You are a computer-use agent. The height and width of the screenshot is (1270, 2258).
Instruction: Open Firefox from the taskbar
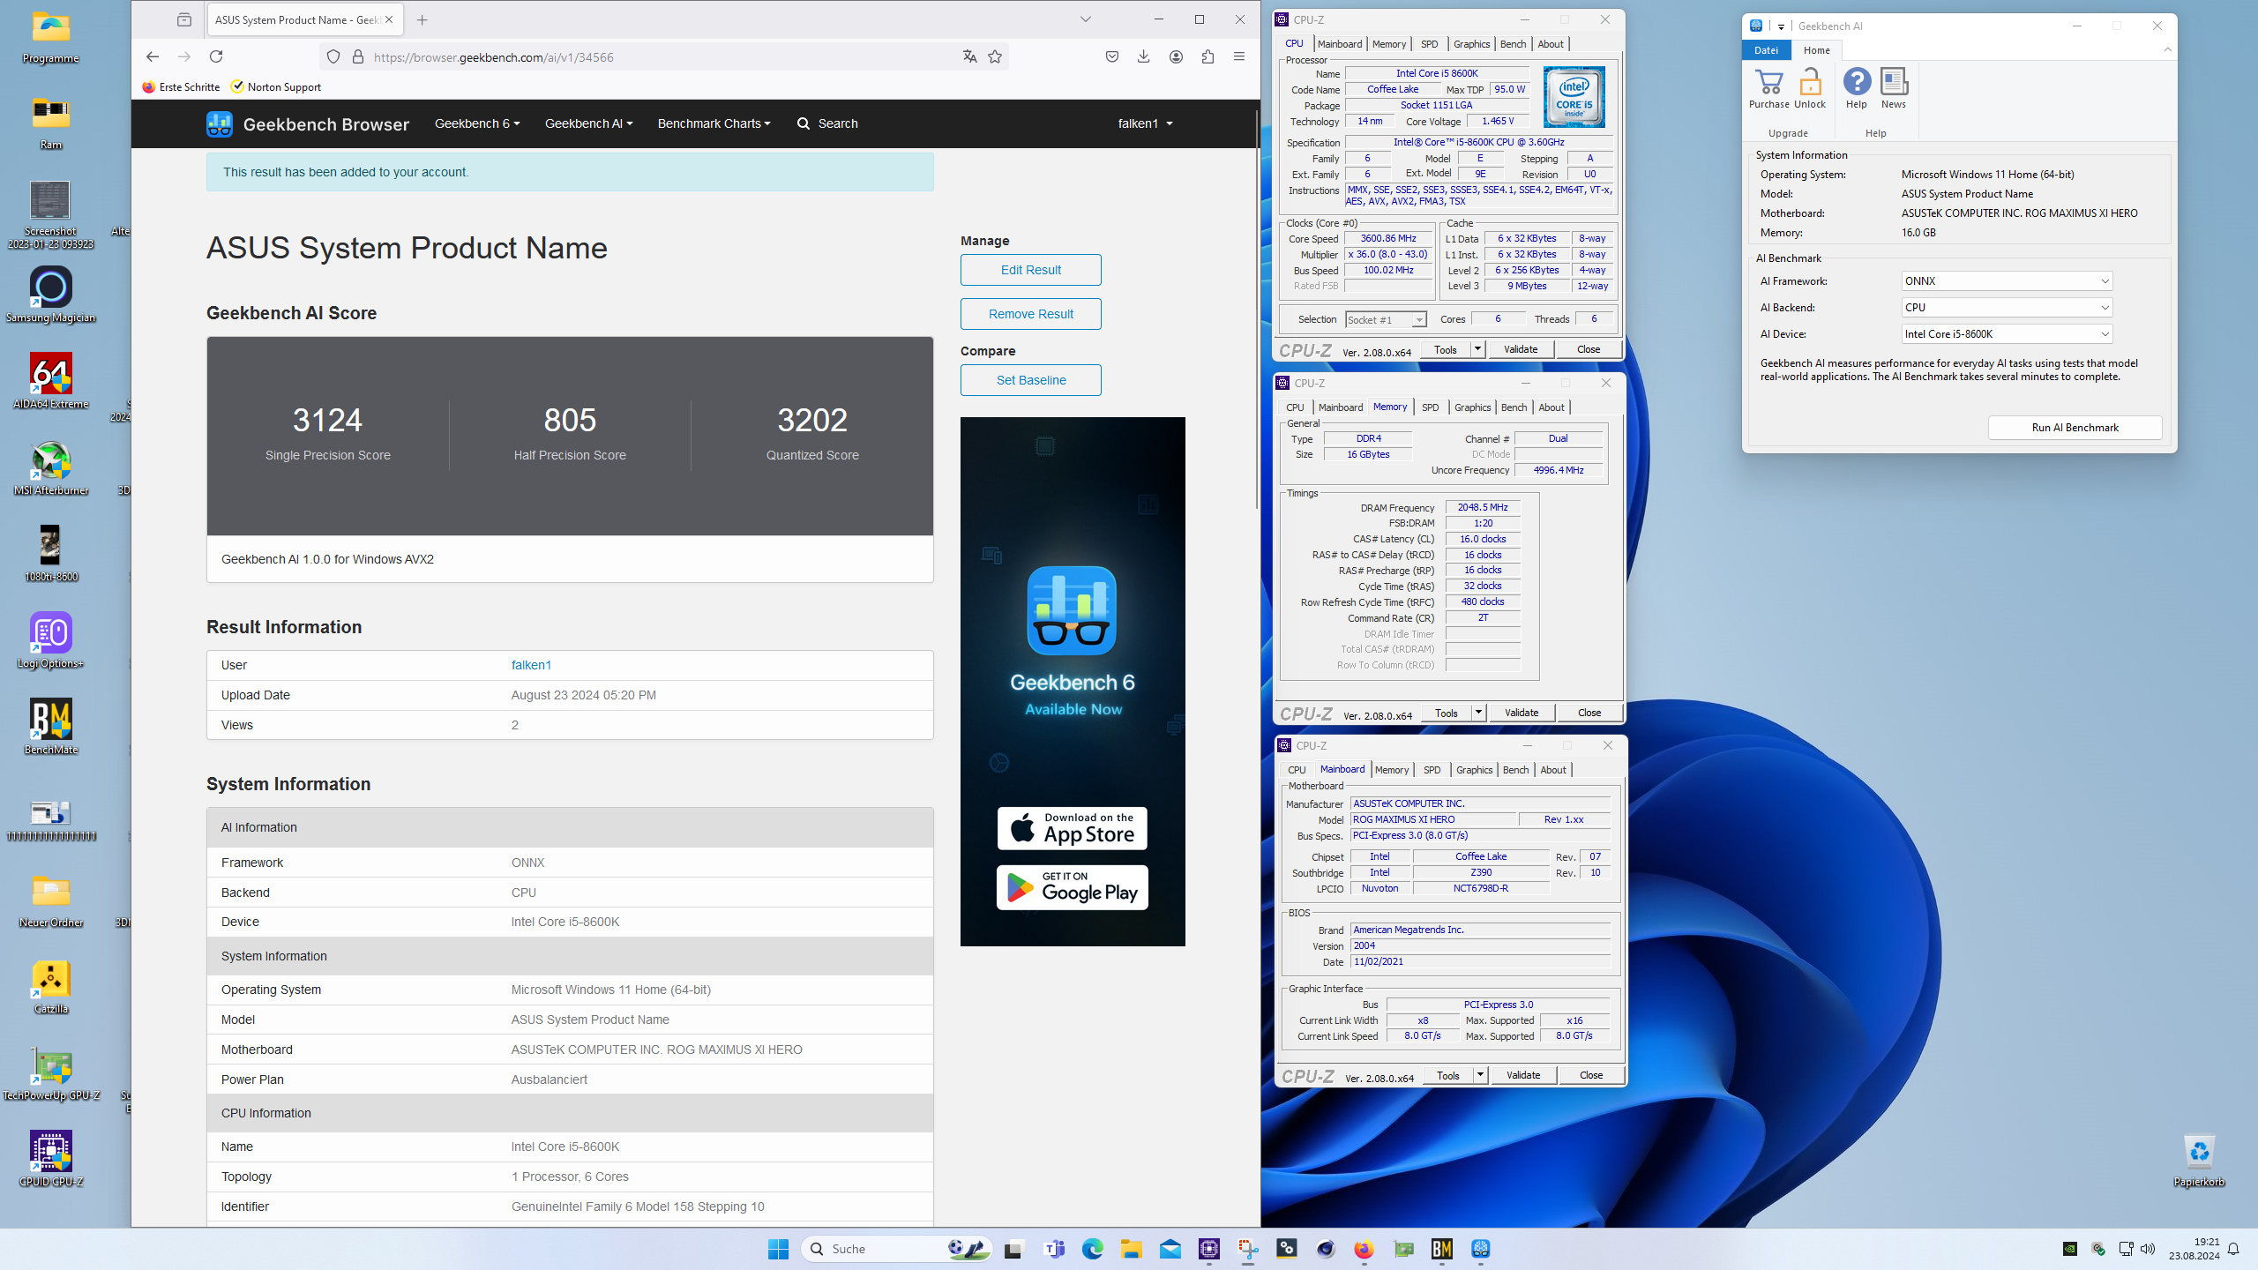pyautogui.click(x=1365, y=1249)
